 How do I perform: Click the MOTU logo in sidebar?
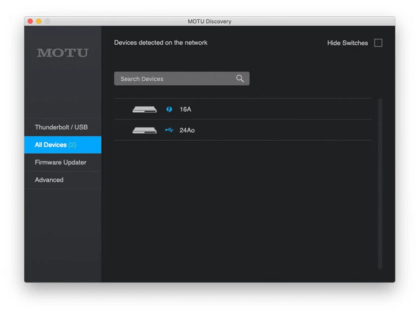coord(63,53)
